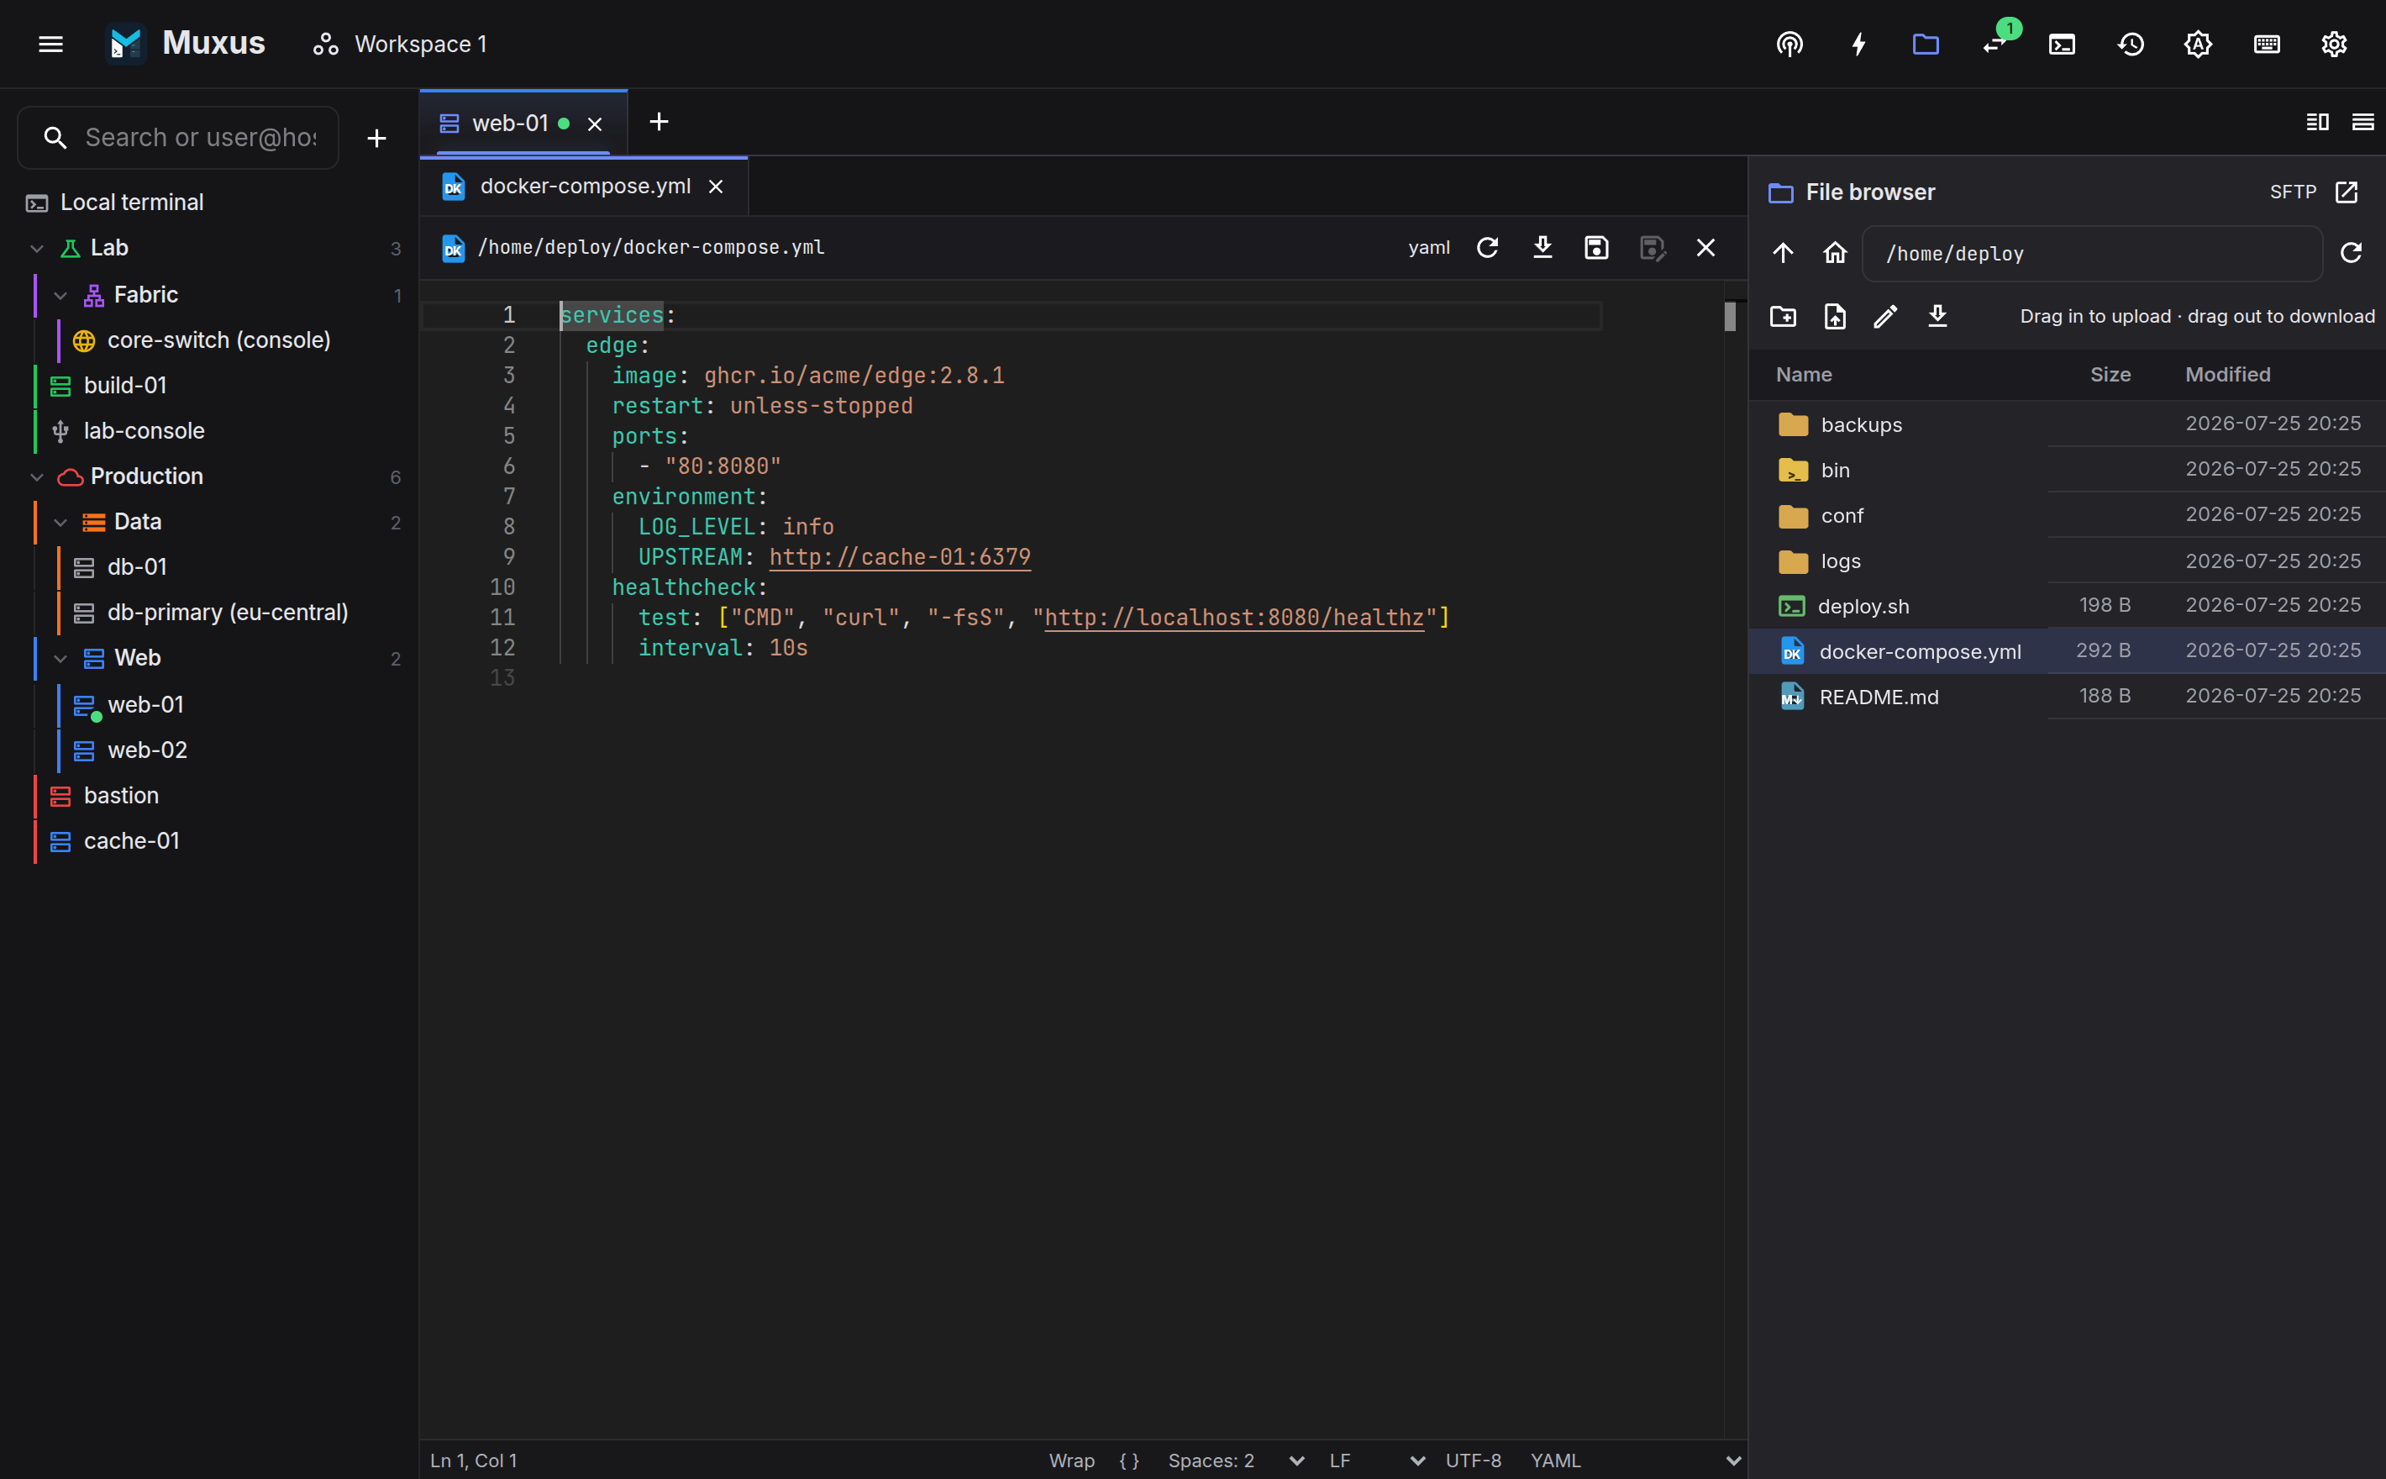Screen dimensions: 2386x1479
Task: Reload file in editor toolbar
Action: pyautogui.click(x=1487, y=247)
